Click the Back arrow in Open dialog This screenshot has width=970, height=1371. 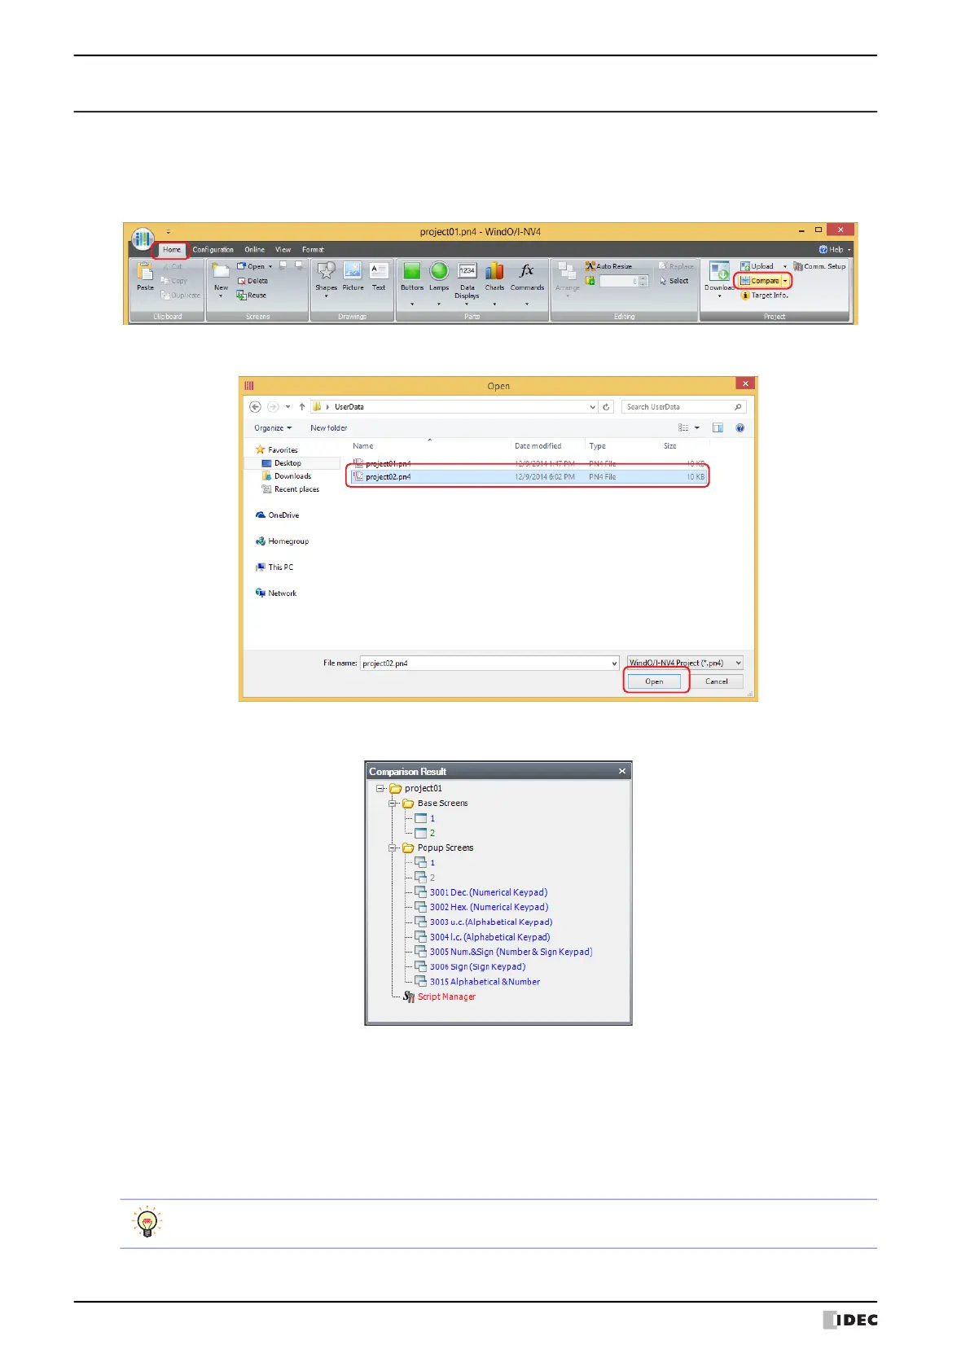point(256,407)
